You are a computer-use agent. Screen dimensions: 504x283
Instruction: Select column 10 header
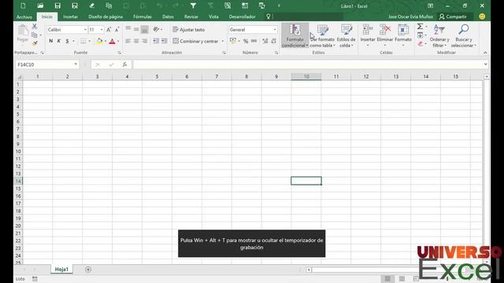pyautogui.click(x=306, y=77)
